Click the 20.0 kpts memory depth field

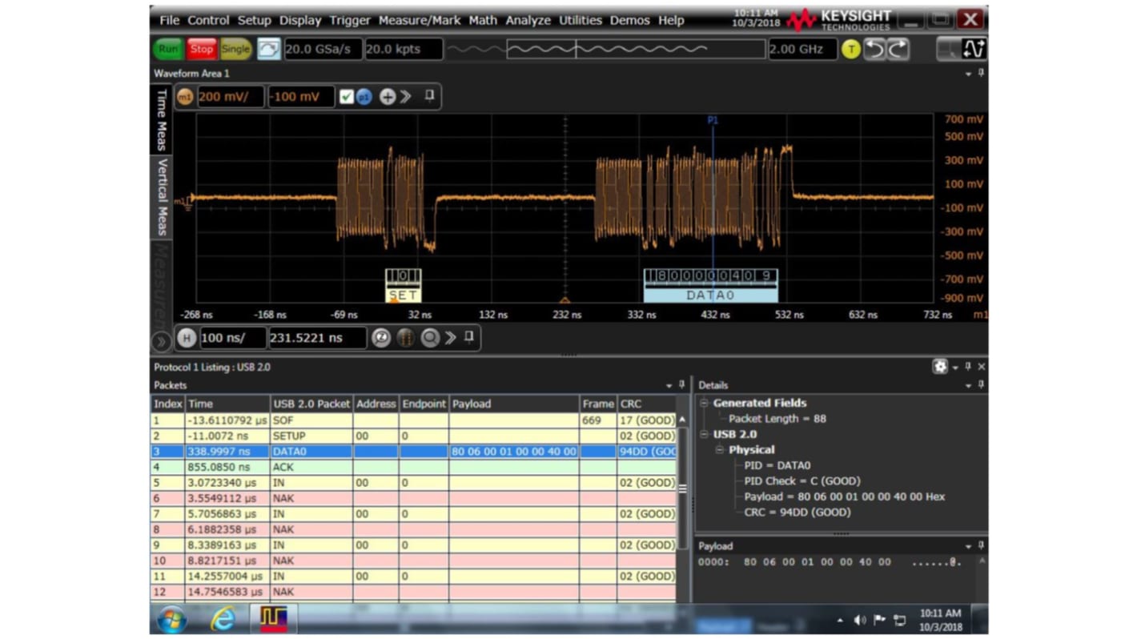tap(404, 49)
